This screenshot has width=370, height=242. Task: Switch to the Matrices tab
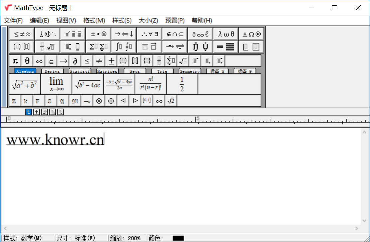[x=107, y=71]
